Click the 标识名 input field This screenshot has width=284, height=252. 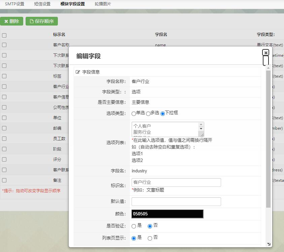pos(176,182)
